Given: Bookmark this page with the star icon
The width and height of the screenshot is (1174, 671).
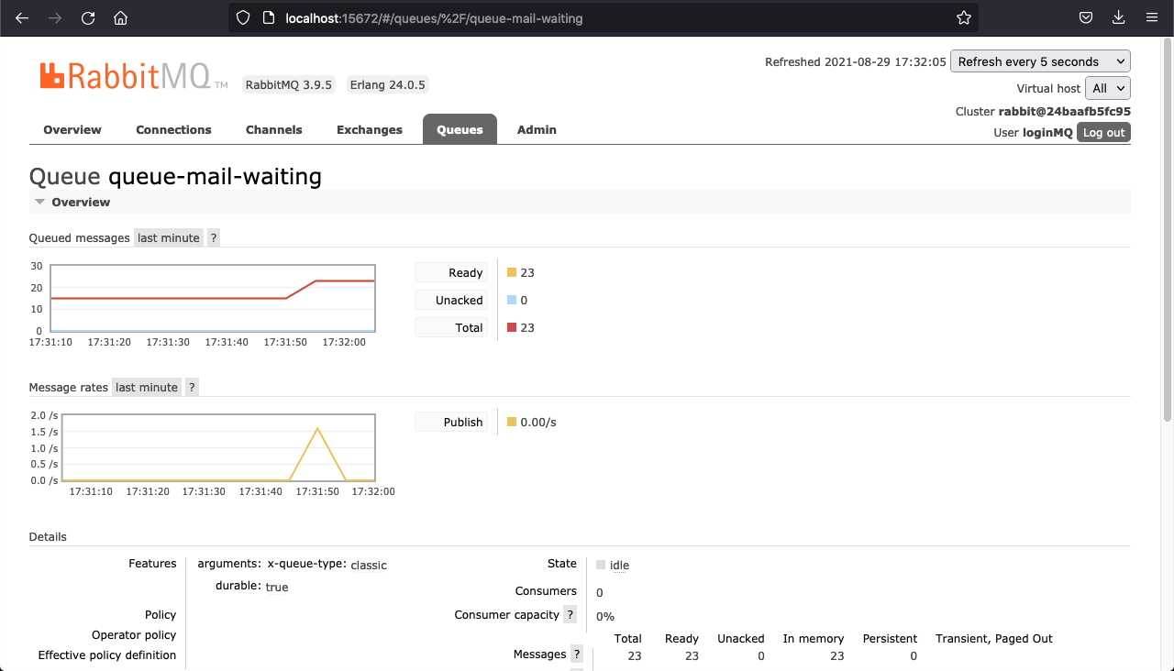Looking at the screenshot, I should tap(964, 17).
